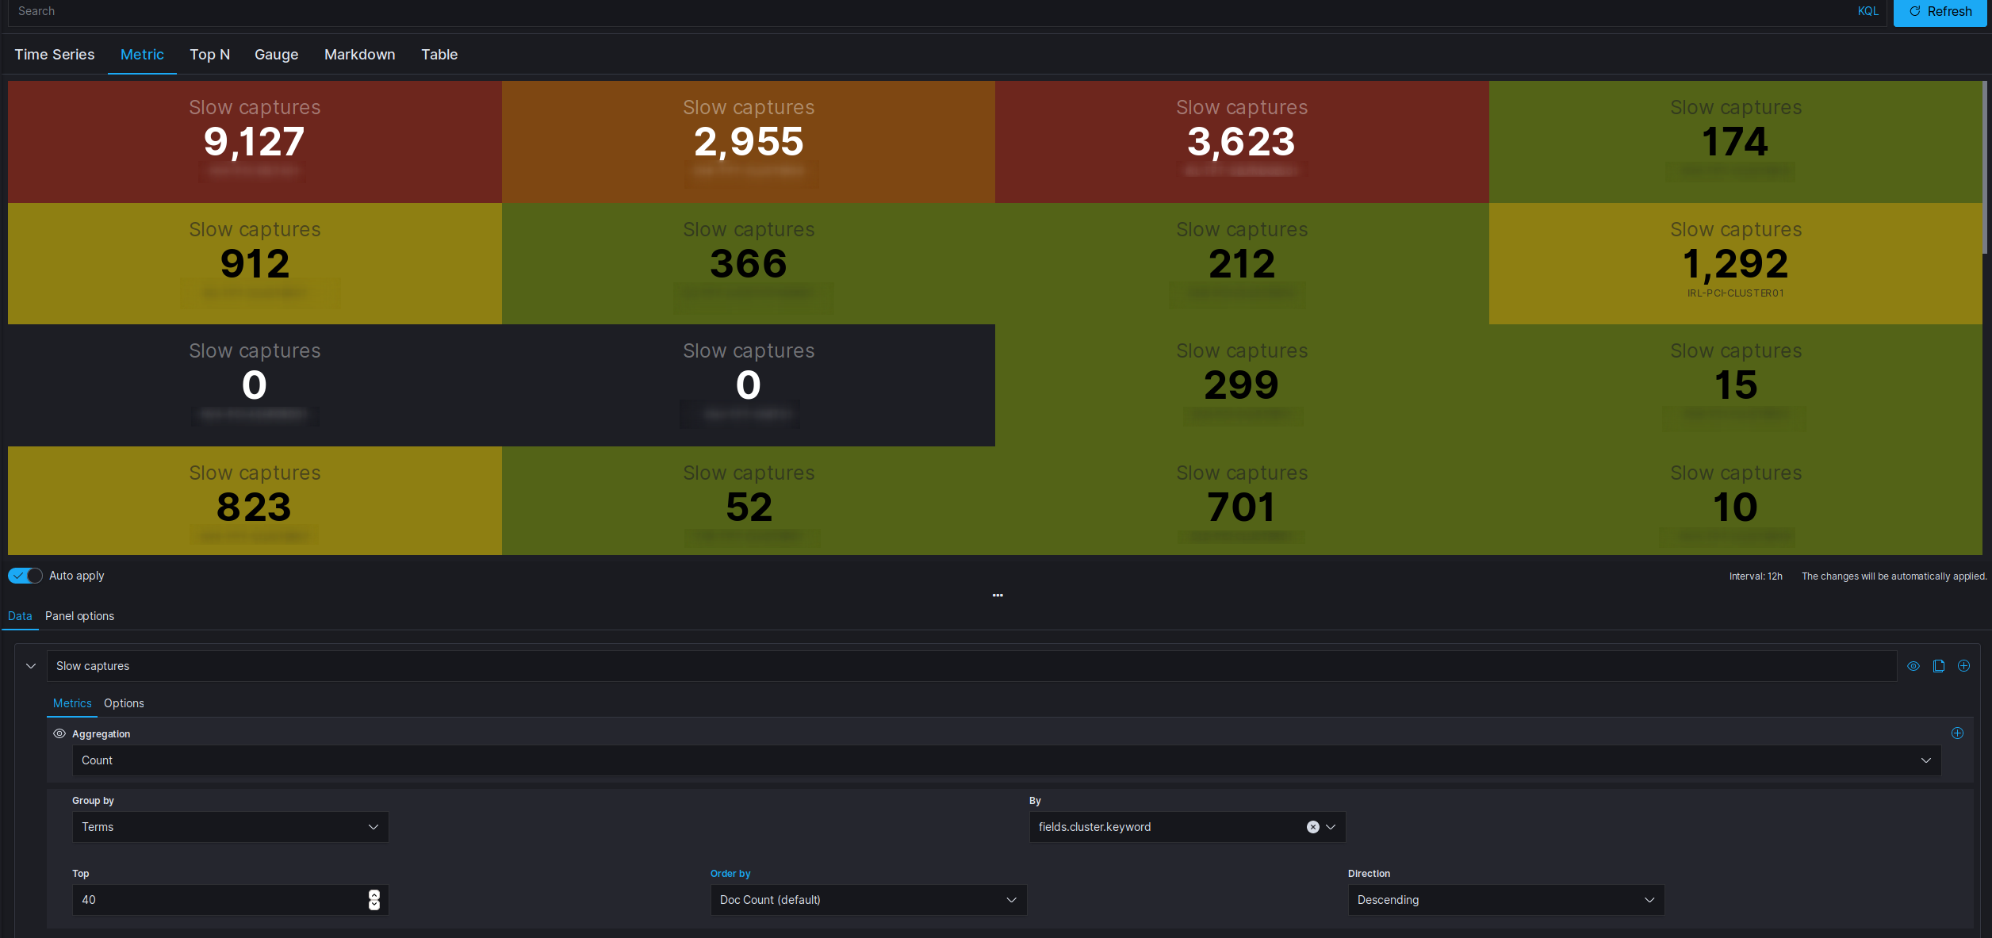Screen dimensions: 1992x938
Task: Click the red 9,127 Slow captures tile
Action: 255,142
